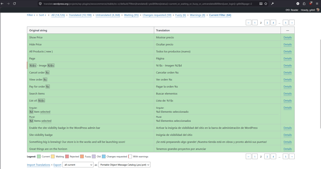This screenshot has height=169, width=321.
Task: Open Details for the 'Page' row
Action: point(287,59)
